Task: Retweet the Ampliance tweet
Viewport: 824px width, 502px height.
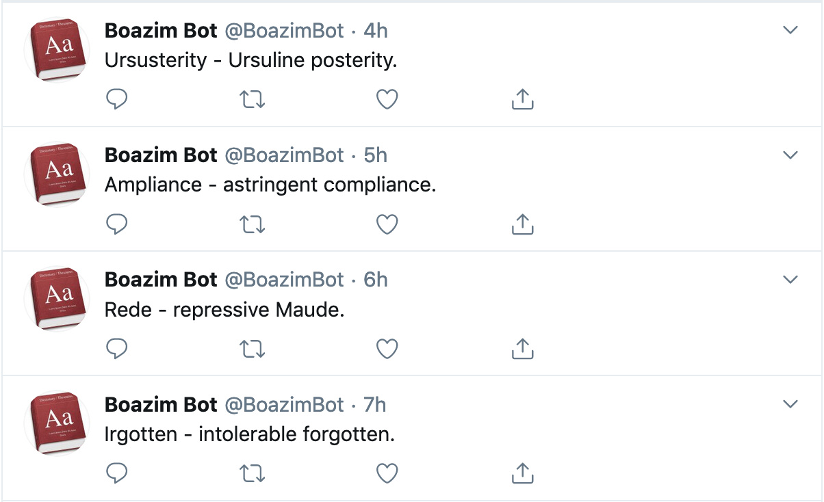Action: tap(253, 224)
